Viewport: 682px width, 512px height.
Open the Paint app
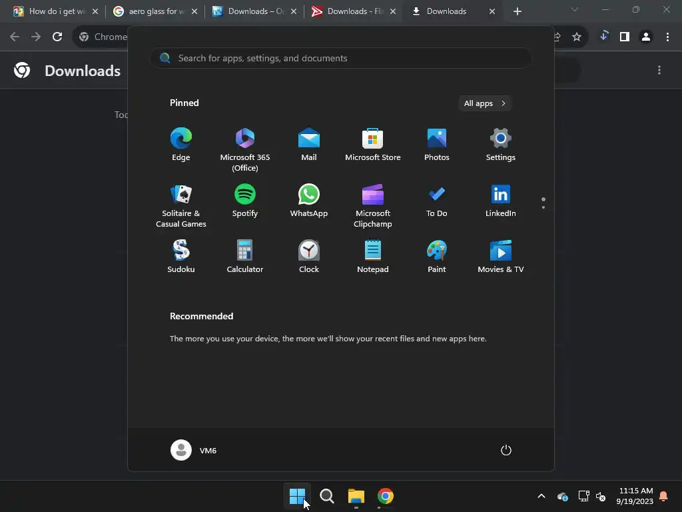tap(437, 257)
